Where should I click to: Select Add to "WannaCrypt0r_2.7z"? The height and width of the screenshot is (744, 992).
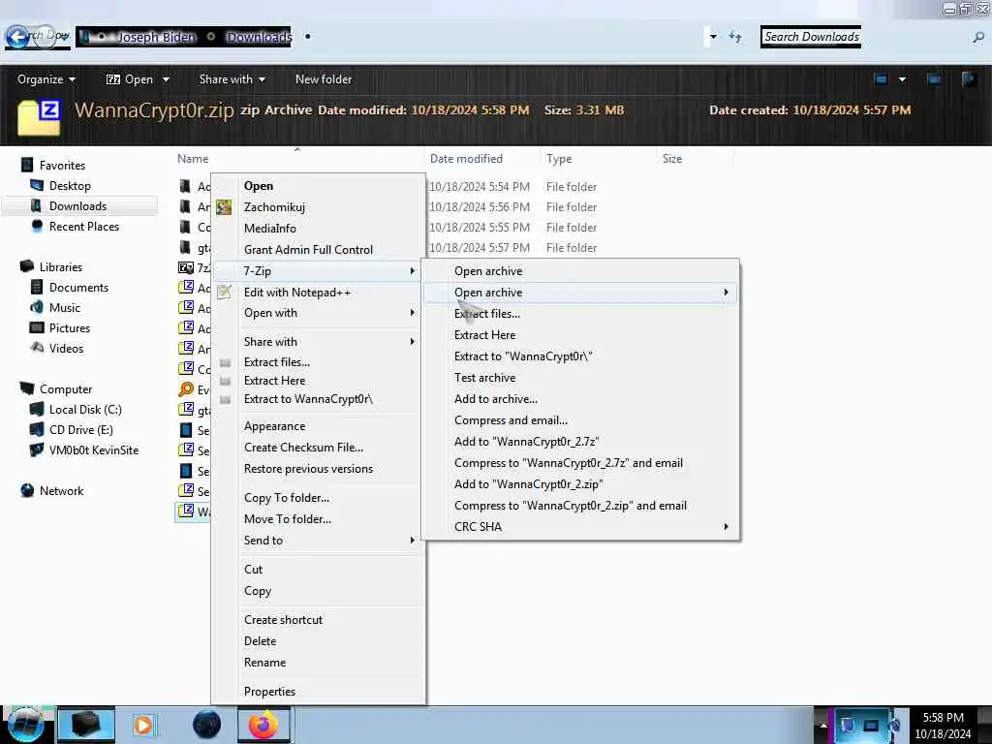point(526,442)
